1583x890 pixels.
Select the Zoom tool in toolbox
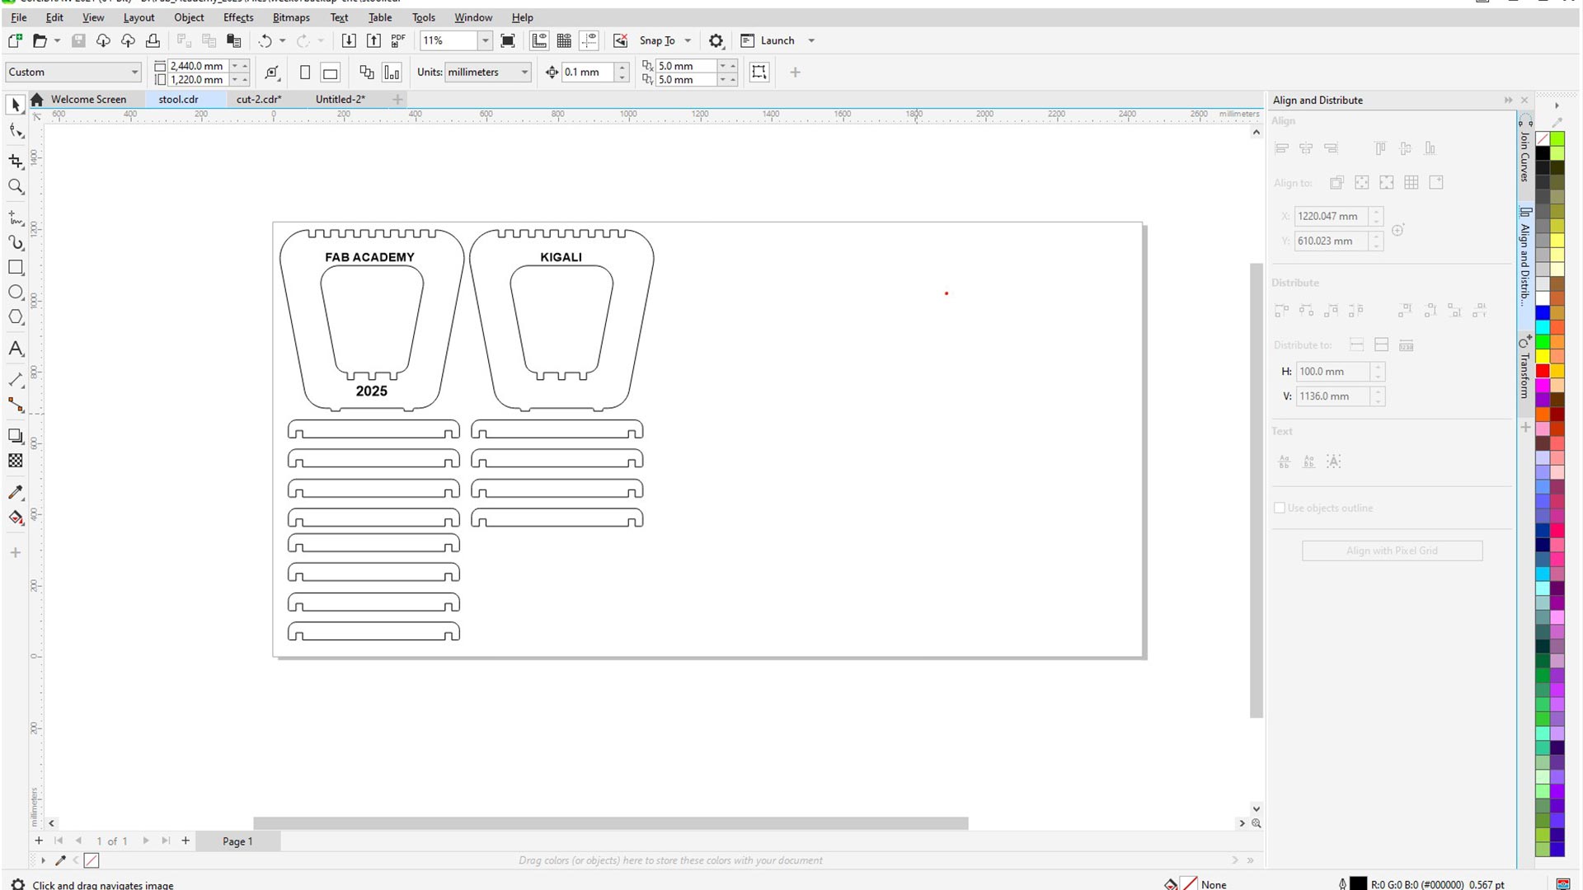coord(16,187)
